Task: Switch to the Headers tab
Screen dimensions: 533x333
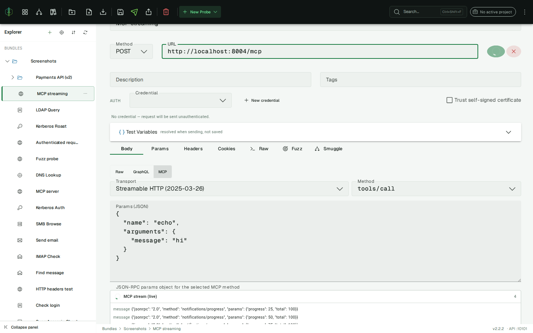Action: (193, 149)
